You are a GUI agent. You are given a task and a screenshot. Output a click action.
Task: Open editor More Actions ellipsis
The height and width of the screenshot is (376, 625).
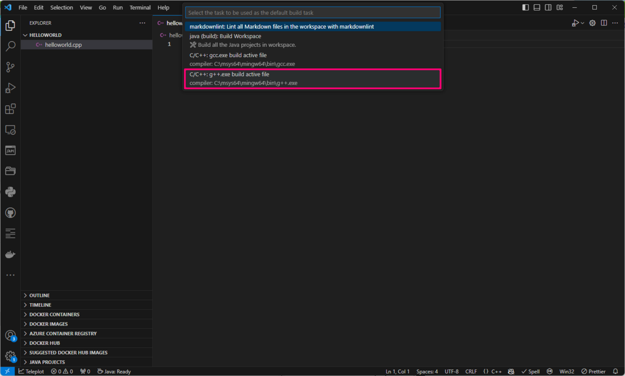pyautogui.click(x=615, y=23)
